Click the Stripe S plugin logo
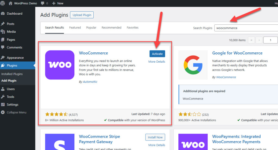Image resolution: width=278 pixels, height=150 pixels. (60, 142)
